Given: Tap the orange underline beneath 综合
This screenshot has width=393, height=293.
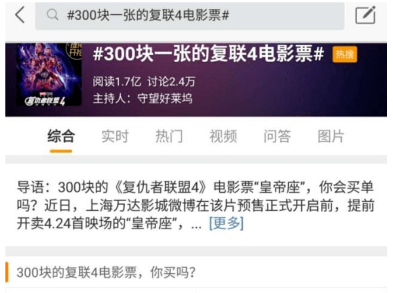Looking at the screenshot, I should click(61, 151).
